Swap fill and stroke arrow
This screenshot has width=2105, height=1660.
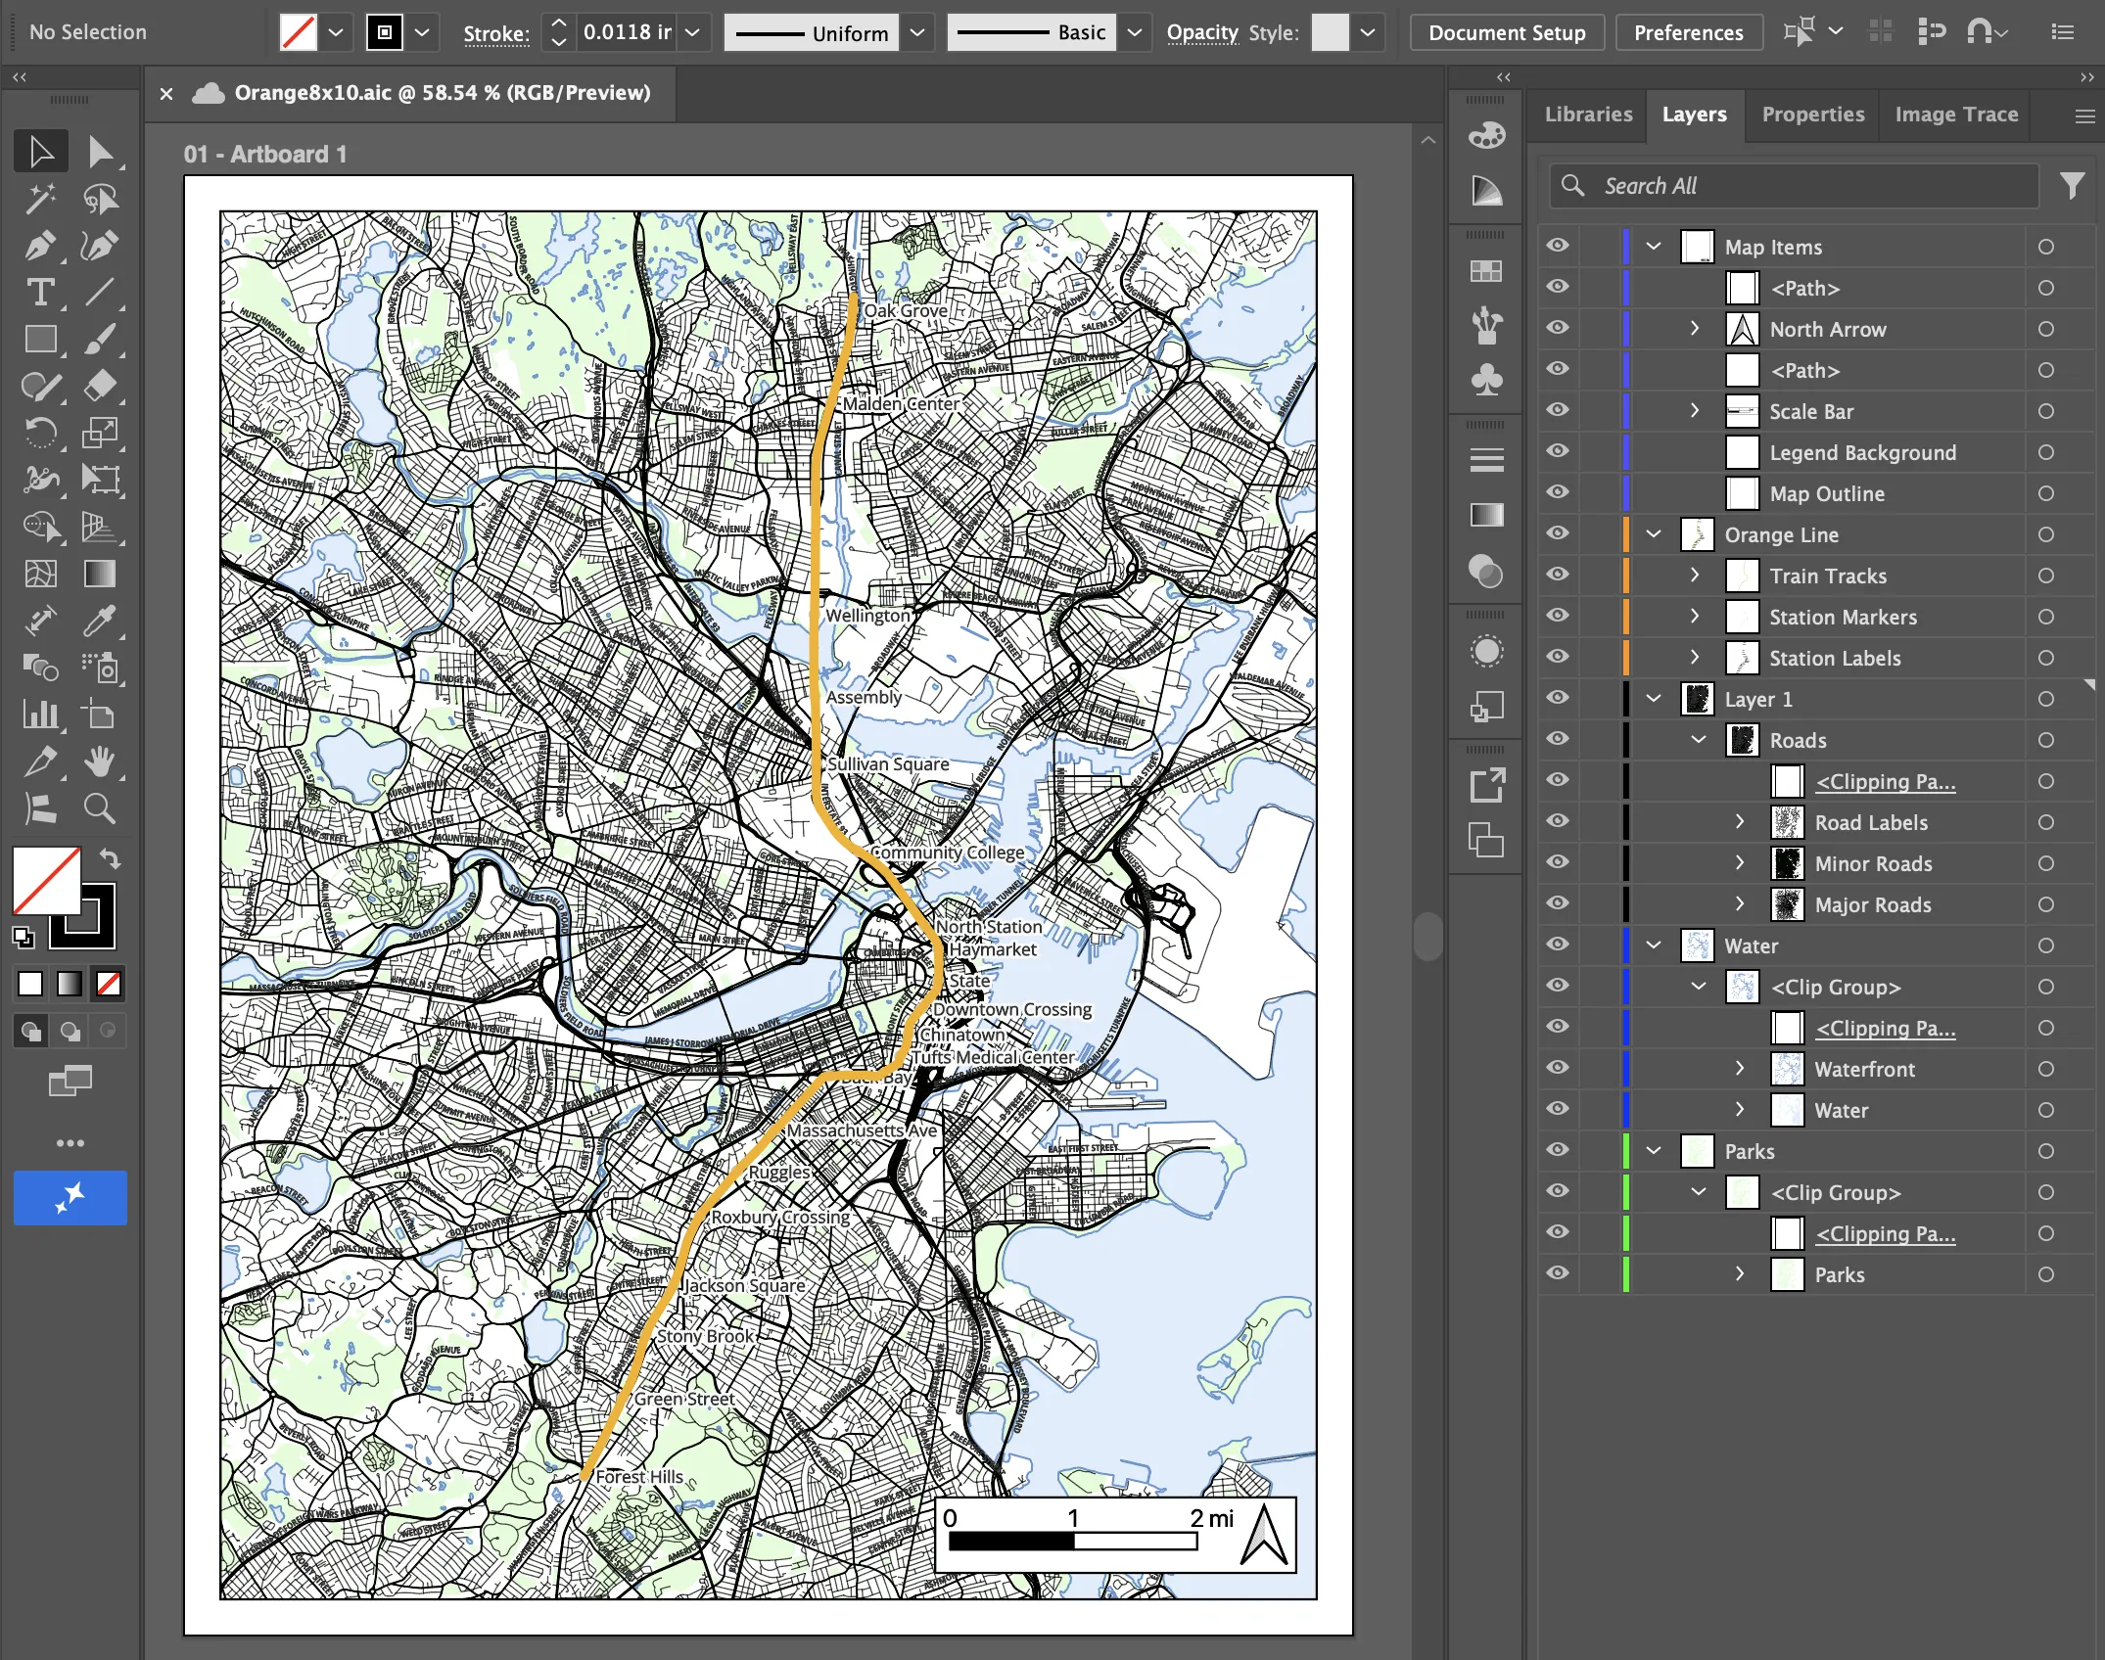point(110,859)
